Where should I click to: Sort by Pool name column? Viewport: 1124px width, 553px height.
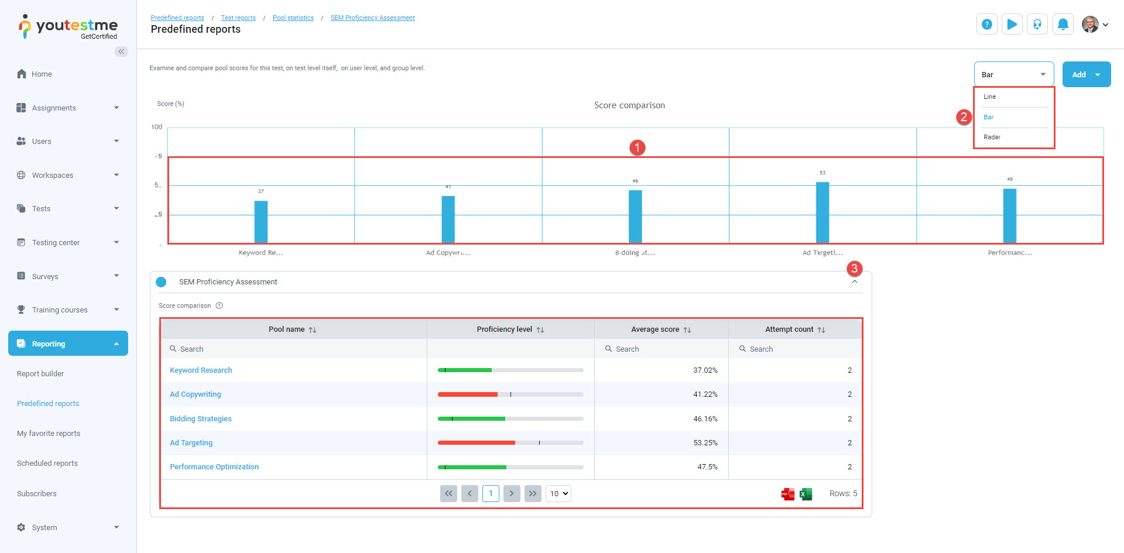[x=313, y=330]
